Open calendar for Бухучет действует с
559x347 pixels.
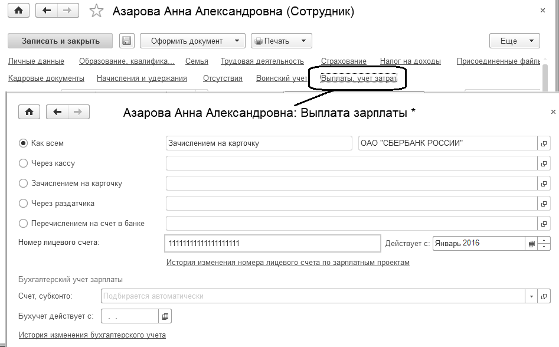(x=165, y=316)
